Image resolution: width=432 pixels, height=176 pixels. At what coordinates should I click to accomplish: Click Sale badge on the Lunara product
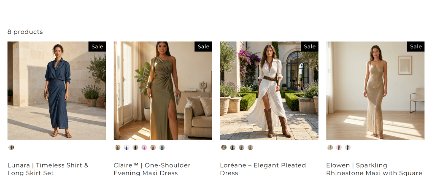click(x=97, y=46)
